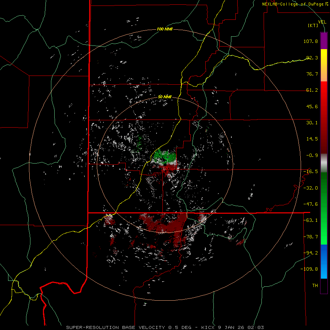This screenshot has width=330, height=330.
Task: Click the green inbound velocity patch at radar center
Action: [x=164, y=157]
